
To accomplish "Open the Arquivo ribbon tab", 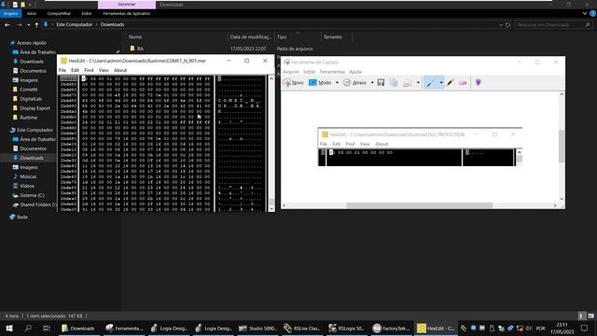I will pyautogui.click(x=10, y=13).
